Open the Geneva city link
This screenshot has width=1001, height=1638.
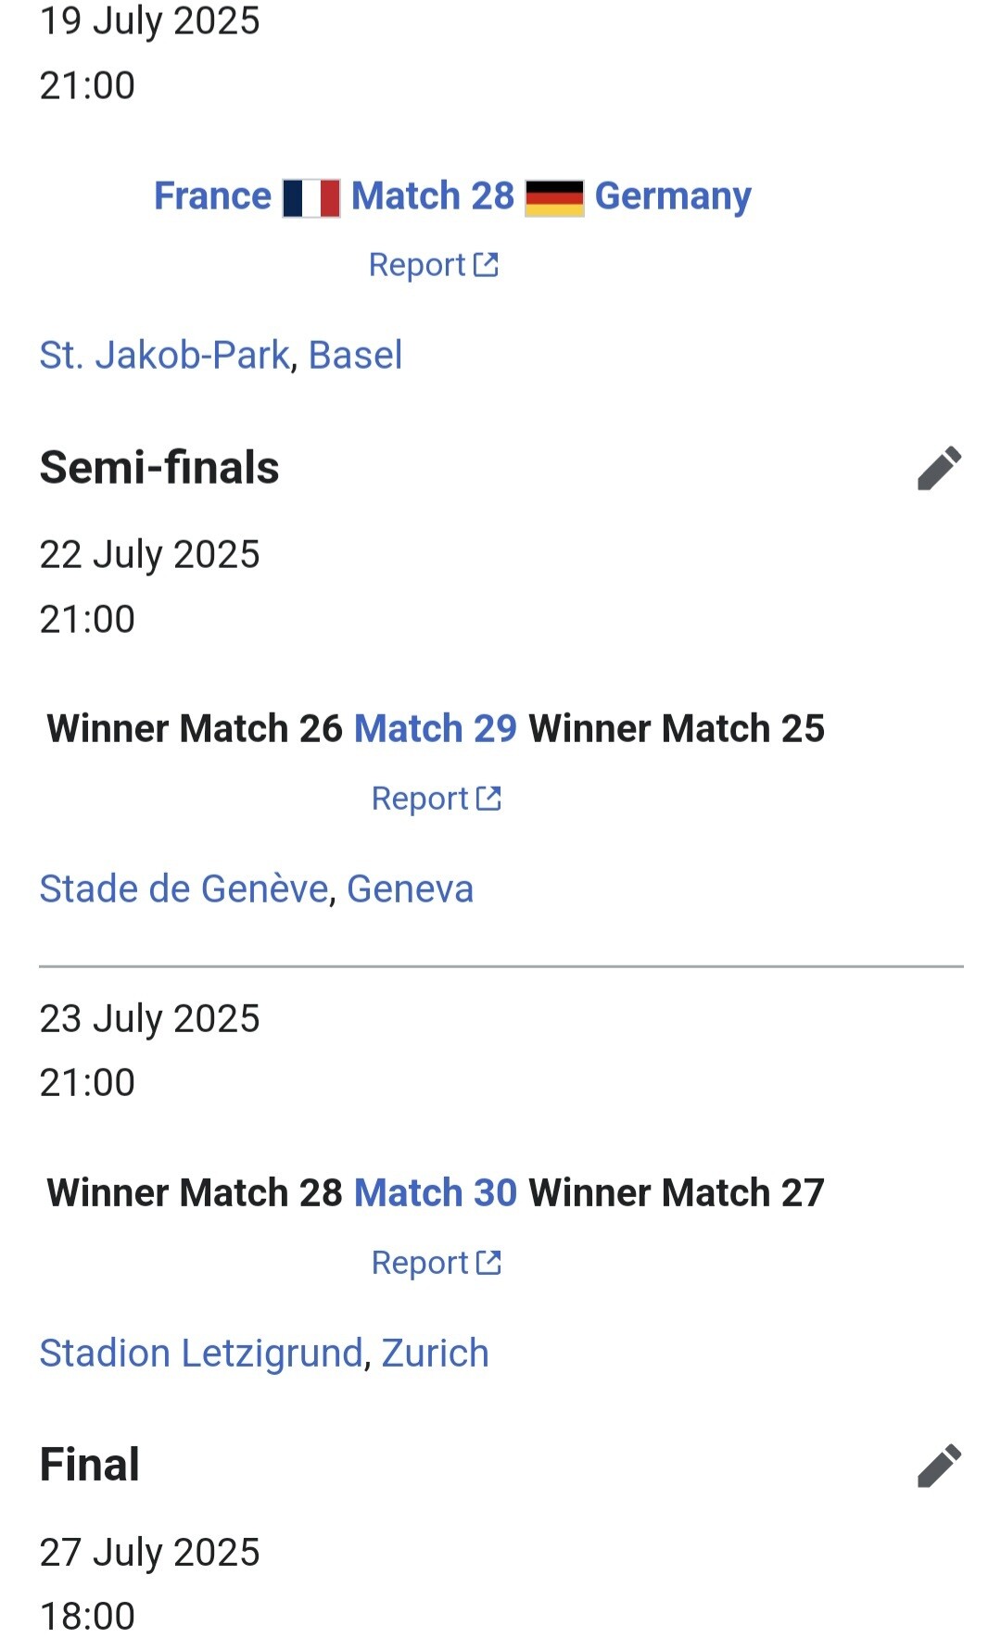pos(411,888)
